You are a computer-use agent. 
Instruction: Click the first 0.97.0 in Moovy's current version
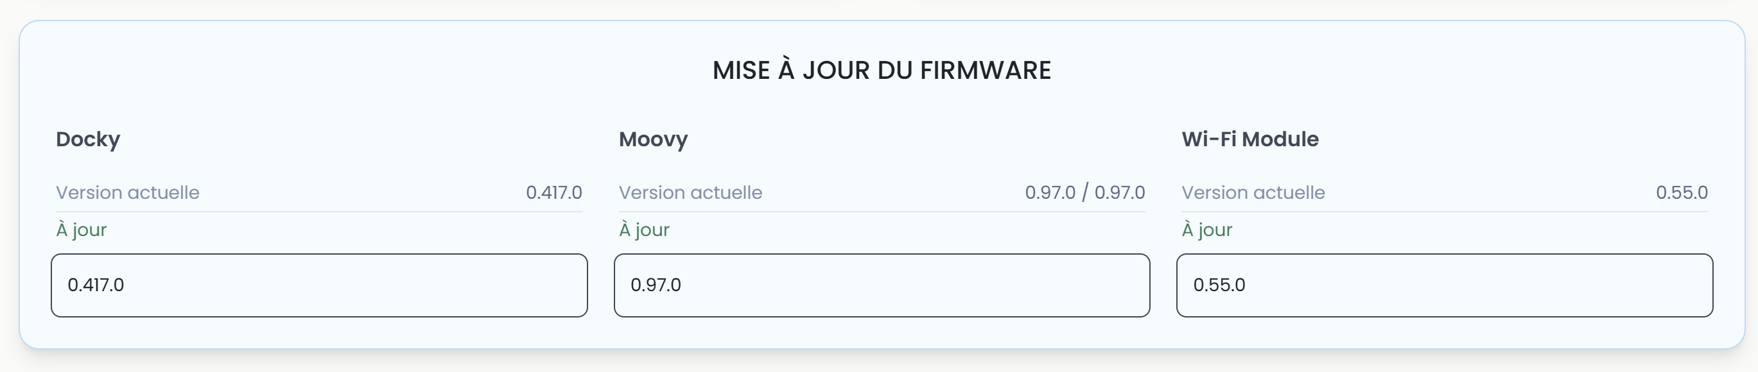coord(1050,192)
